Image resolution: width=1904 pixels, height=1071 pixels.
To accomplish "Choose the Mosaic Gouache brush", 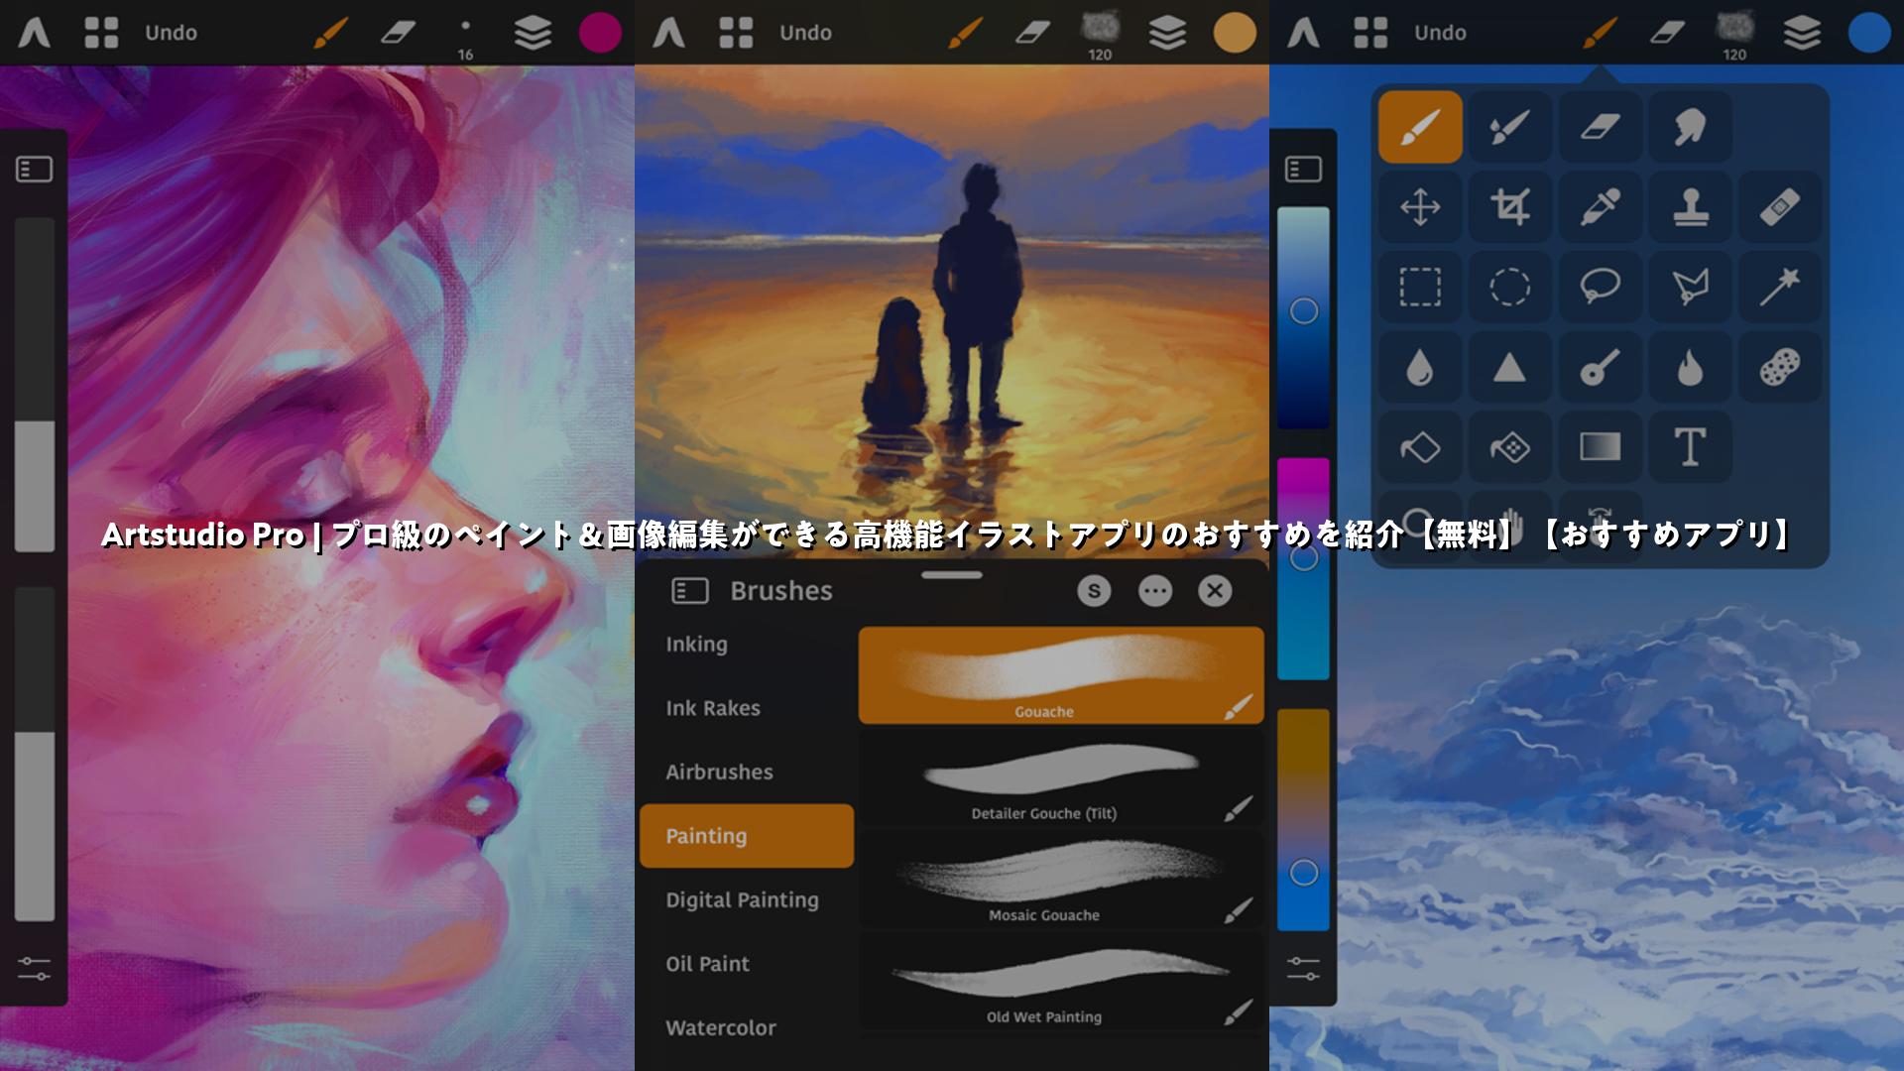I will [x=1061, y=882].
